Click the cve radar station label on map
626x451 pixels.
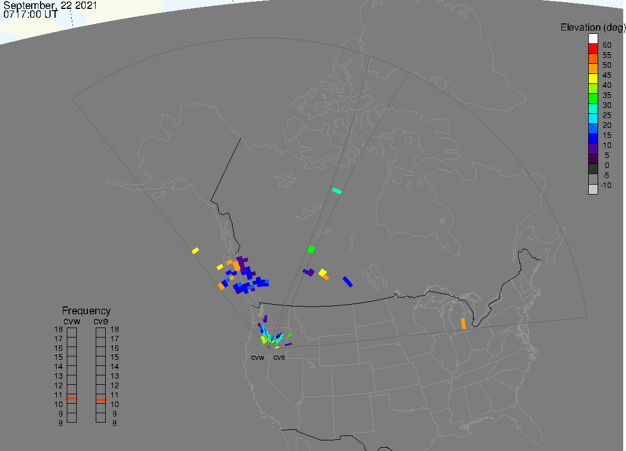point(279,358)
